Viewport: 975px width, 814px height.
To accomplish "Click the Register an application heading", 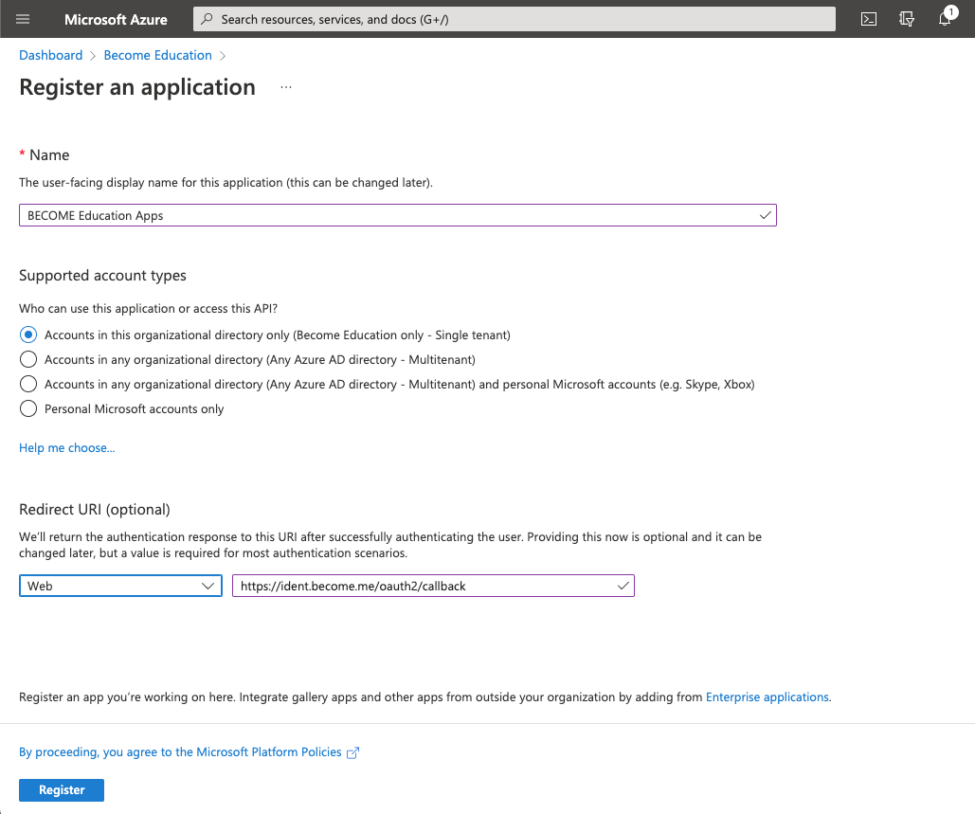I will (x=137, y=87).
